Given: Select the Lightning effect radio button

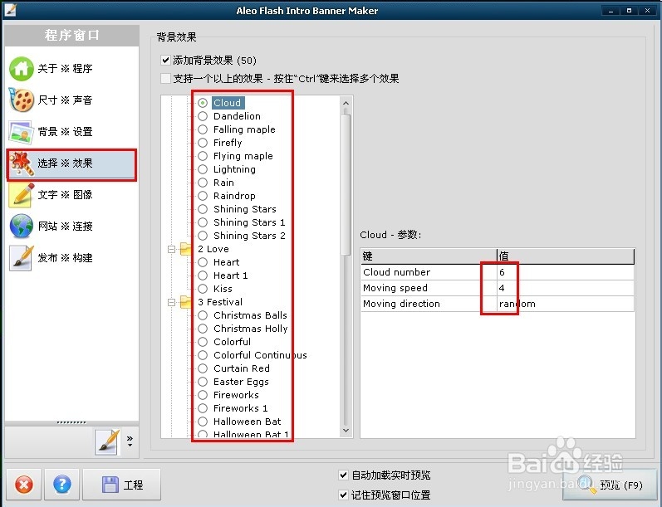Looking at the screenshot, I should pos(203,169).
